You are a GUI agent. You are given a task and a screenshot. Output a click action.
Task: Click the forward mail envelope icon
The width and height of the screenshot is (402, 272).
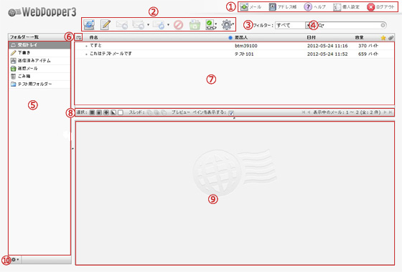click(159, 25)
